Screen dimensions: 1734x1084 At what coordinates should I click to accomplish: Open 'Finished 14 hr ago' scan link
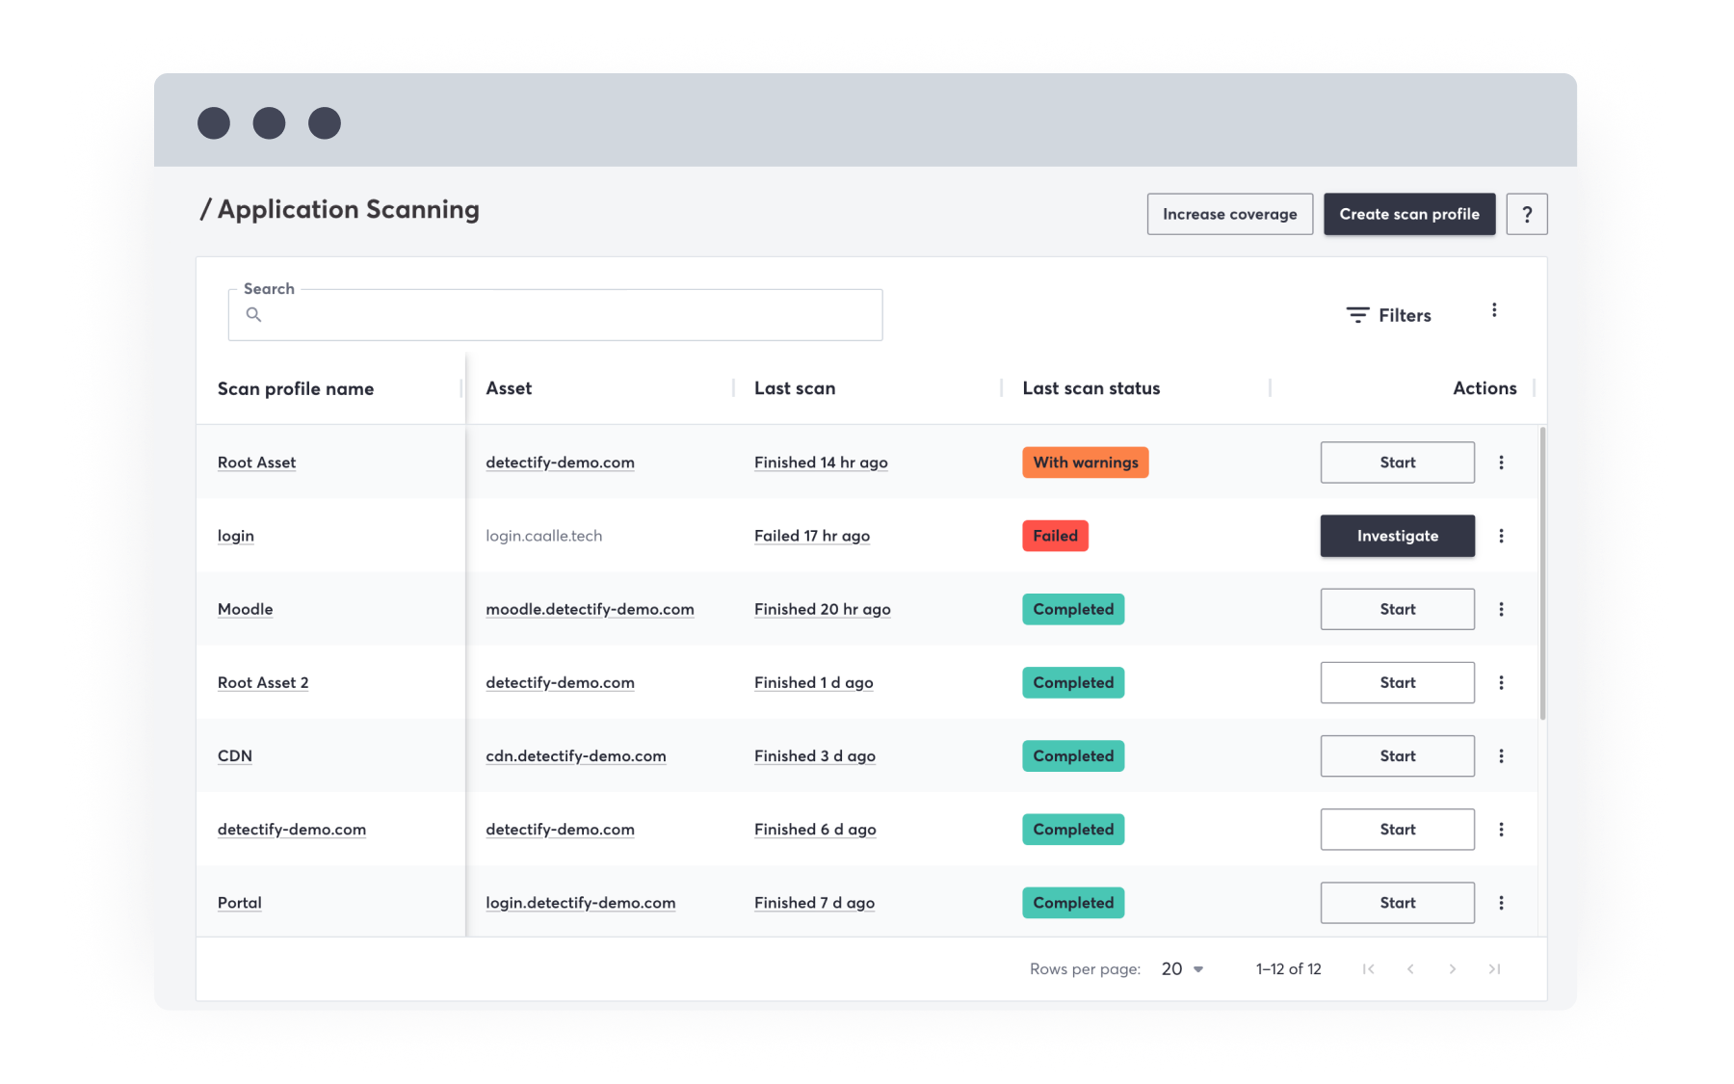821,463
